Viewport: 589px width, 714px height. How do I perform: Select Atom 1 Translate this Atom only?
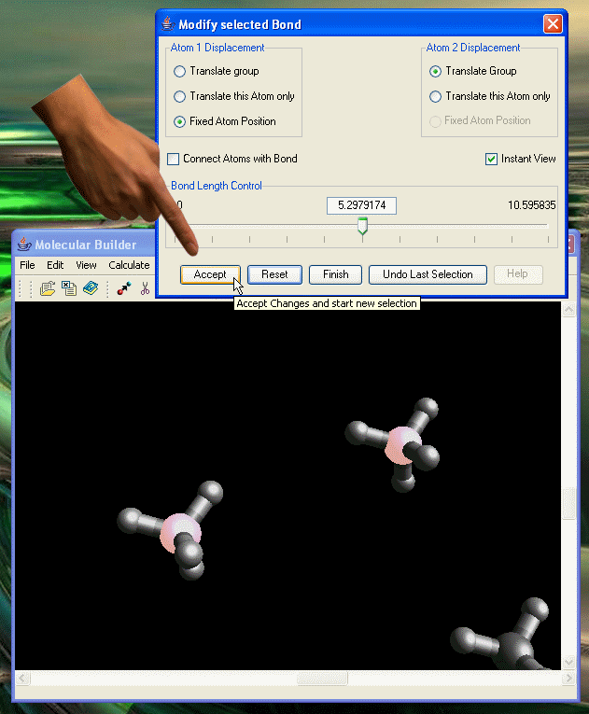coord(179,96)
